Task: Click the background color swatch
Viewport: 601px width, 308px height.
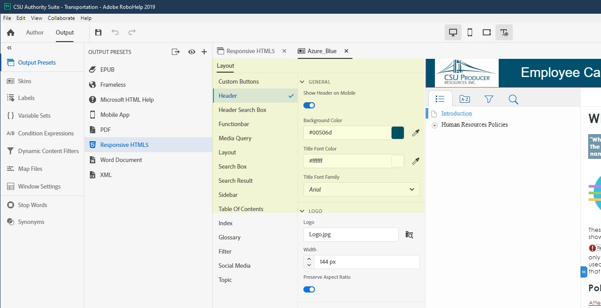Action: (x=398, y=133)
